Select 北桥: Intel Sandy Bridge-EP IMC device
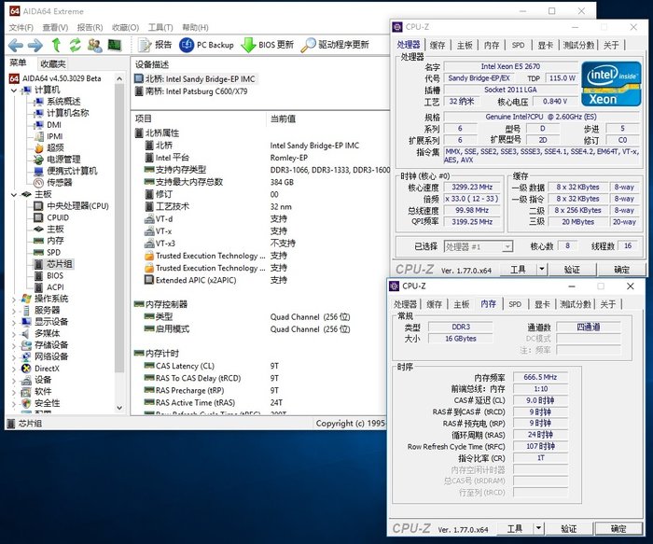 pyautogui.click(x=195, y=78)
